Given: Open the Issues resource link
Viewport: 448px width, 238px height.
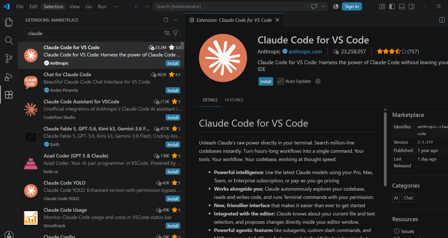Looking at the screenshot, I should point(407,231).
